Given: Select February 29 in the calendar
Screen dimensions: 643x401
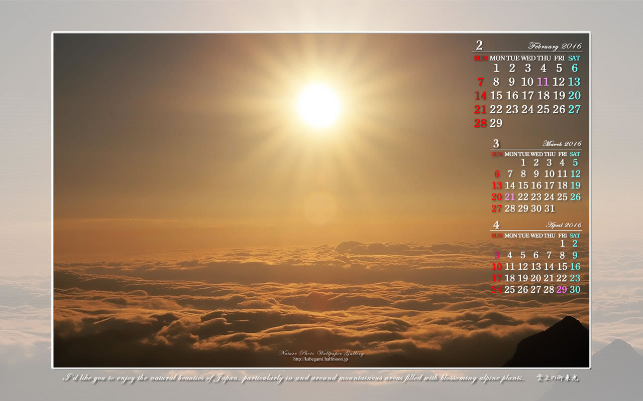Looking at the screenshot, I should [496, 123].
